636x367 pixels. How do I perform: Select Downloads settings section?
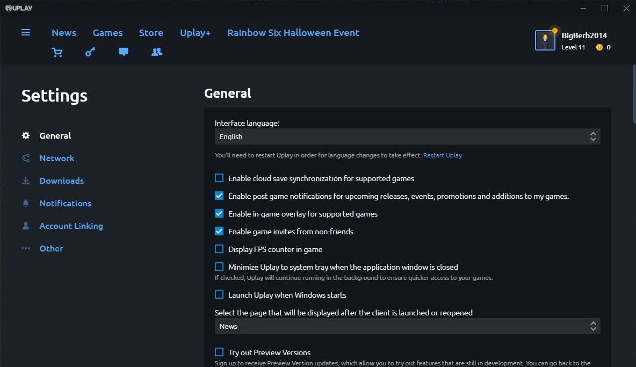tap(62, 181)
